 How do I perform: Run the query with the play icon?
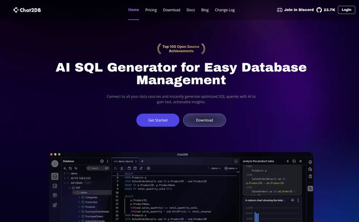click(x=116, y=168)
